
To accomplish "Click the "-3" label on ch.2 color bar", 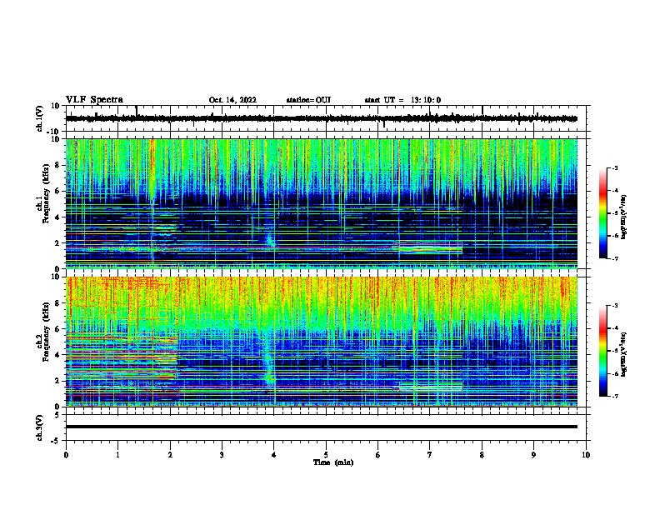I will pos(615,306).
